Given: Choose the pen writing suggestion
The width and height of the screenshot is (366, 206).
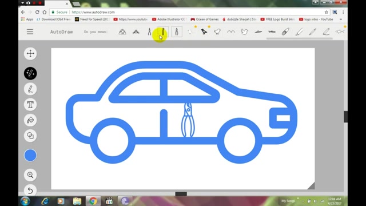Looking at the screenshot, I should pyautogui.click(x=326, y=31).
